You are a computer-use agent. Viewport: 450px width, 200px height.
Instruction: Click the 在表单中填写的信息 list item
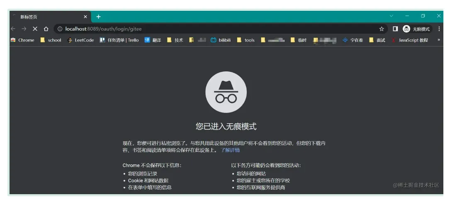(x=150, y=188)
